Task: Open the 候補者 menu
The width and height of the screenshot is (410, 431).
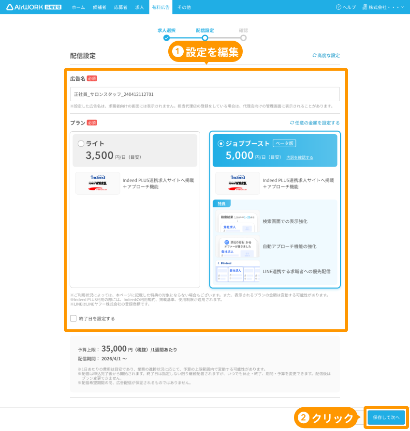Action: coord(99,7)
